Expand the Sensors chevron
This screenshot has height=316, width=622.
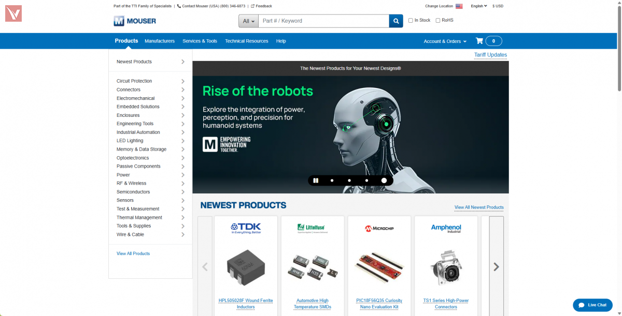point(183,200)
